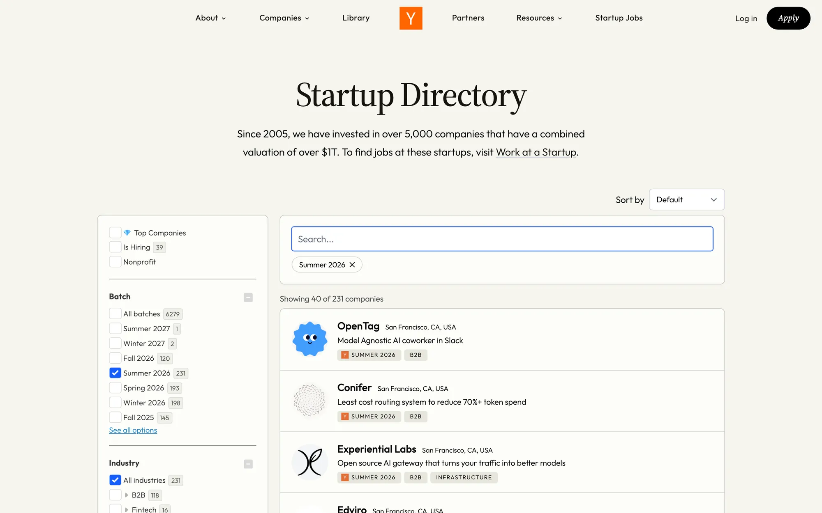This screenshot has width=822, height=513.
Task: Collapse the Industry filter section
Action: 248,464
